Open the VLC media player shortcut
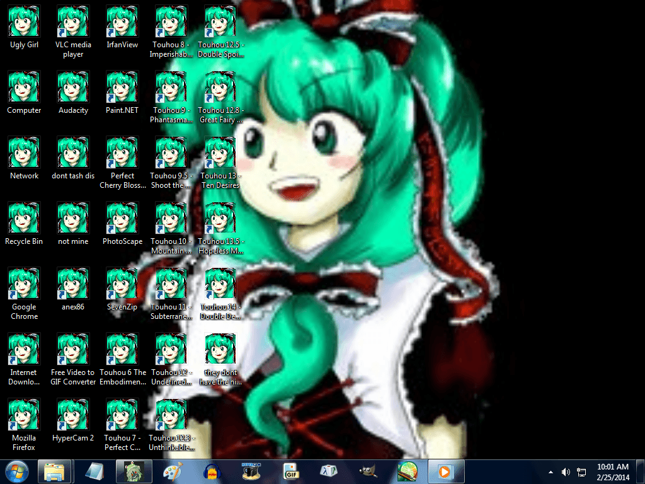 (72, 22)
